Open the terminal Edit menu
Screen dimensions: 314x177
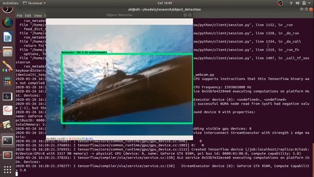(x=28, y=15)
